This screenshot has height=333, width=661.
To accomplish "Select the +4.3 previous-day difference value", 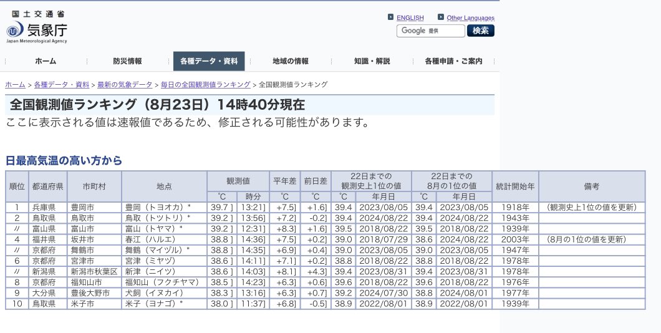I will coord(316,272).
